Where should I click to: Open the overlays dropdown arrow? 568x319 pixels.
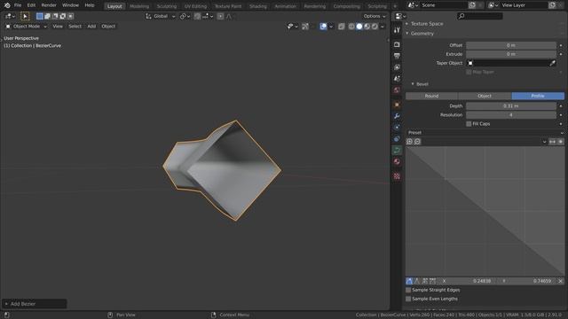coord(331,27)
